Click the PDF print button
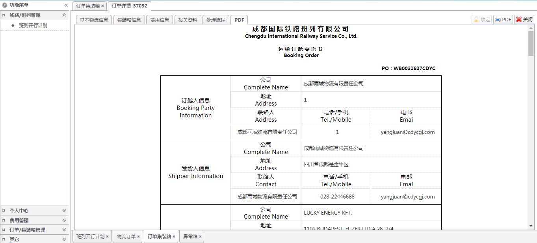Screen dimensions: 537x243 click(x=503, y=20)
